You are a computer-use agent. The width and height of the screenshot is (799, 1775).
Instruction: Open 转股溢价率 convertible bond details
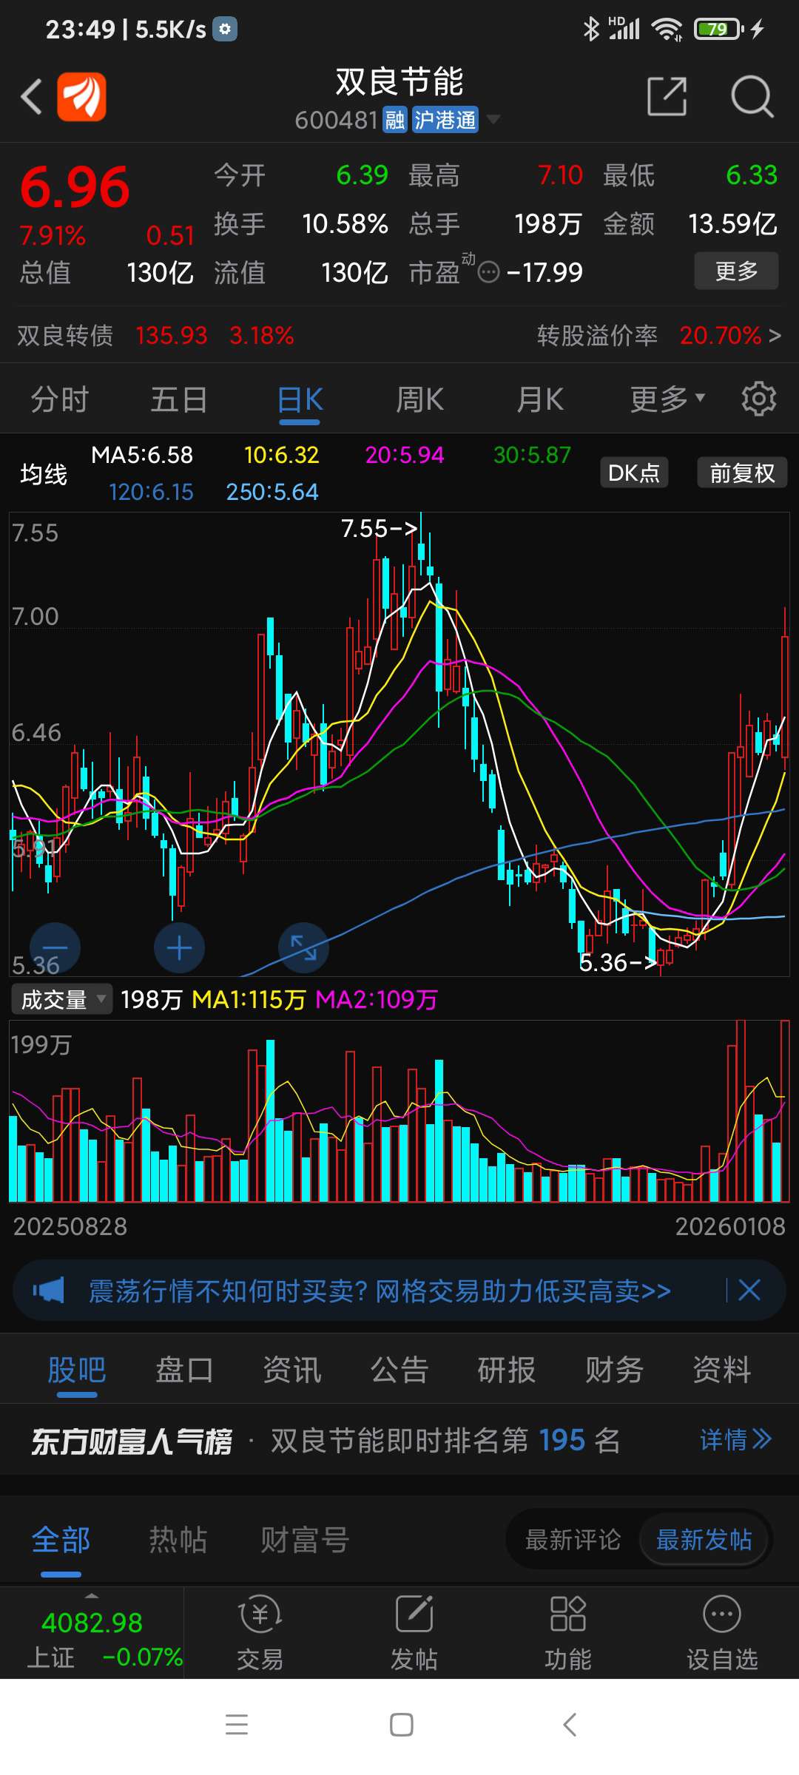point(659,336)
